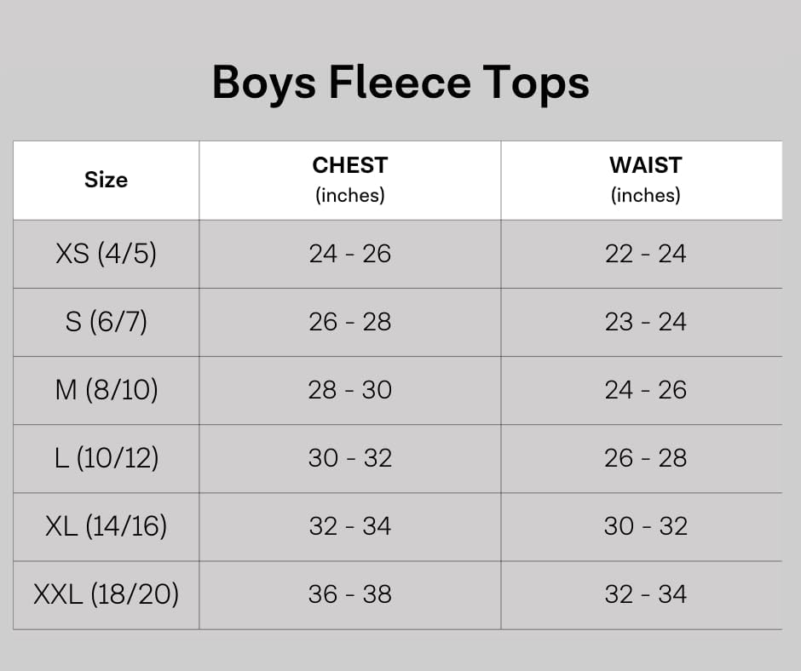This screenshot has width=801, height=671.
Task: Select chest value 32 - 34 for XL
Action: 350,526
